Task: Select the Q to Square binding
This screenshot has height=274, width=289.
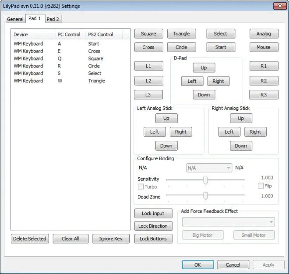Action: click(x=70, y=59)
